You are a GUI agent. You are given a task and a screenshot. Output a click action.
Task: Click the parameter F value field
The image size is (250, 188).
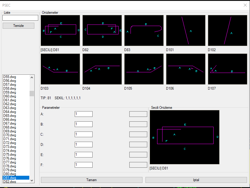click(x=84, y=165)
